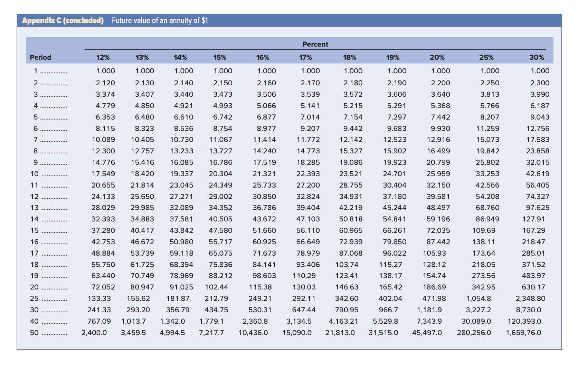Image resolution: width=588 pixels, height=371 pixels.
Task: Click the Percent header label
Action: (315, 44)
